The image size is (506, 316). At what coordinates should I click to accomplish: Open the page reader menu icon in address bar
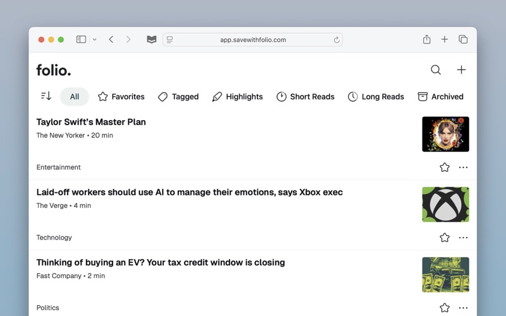pyautogui.click(x=170, y=40)
